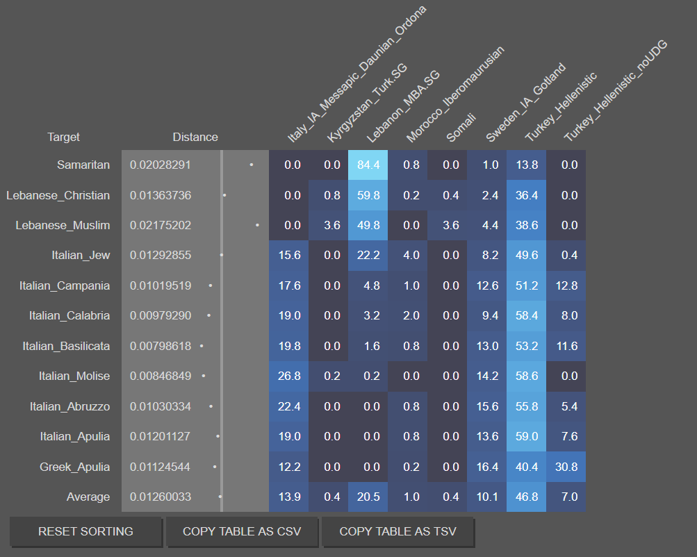This screenshot has height=557, width=697.
Task: Click the 13.9 Average row cell
Action: pyautogui.click(x=288, y=497)
